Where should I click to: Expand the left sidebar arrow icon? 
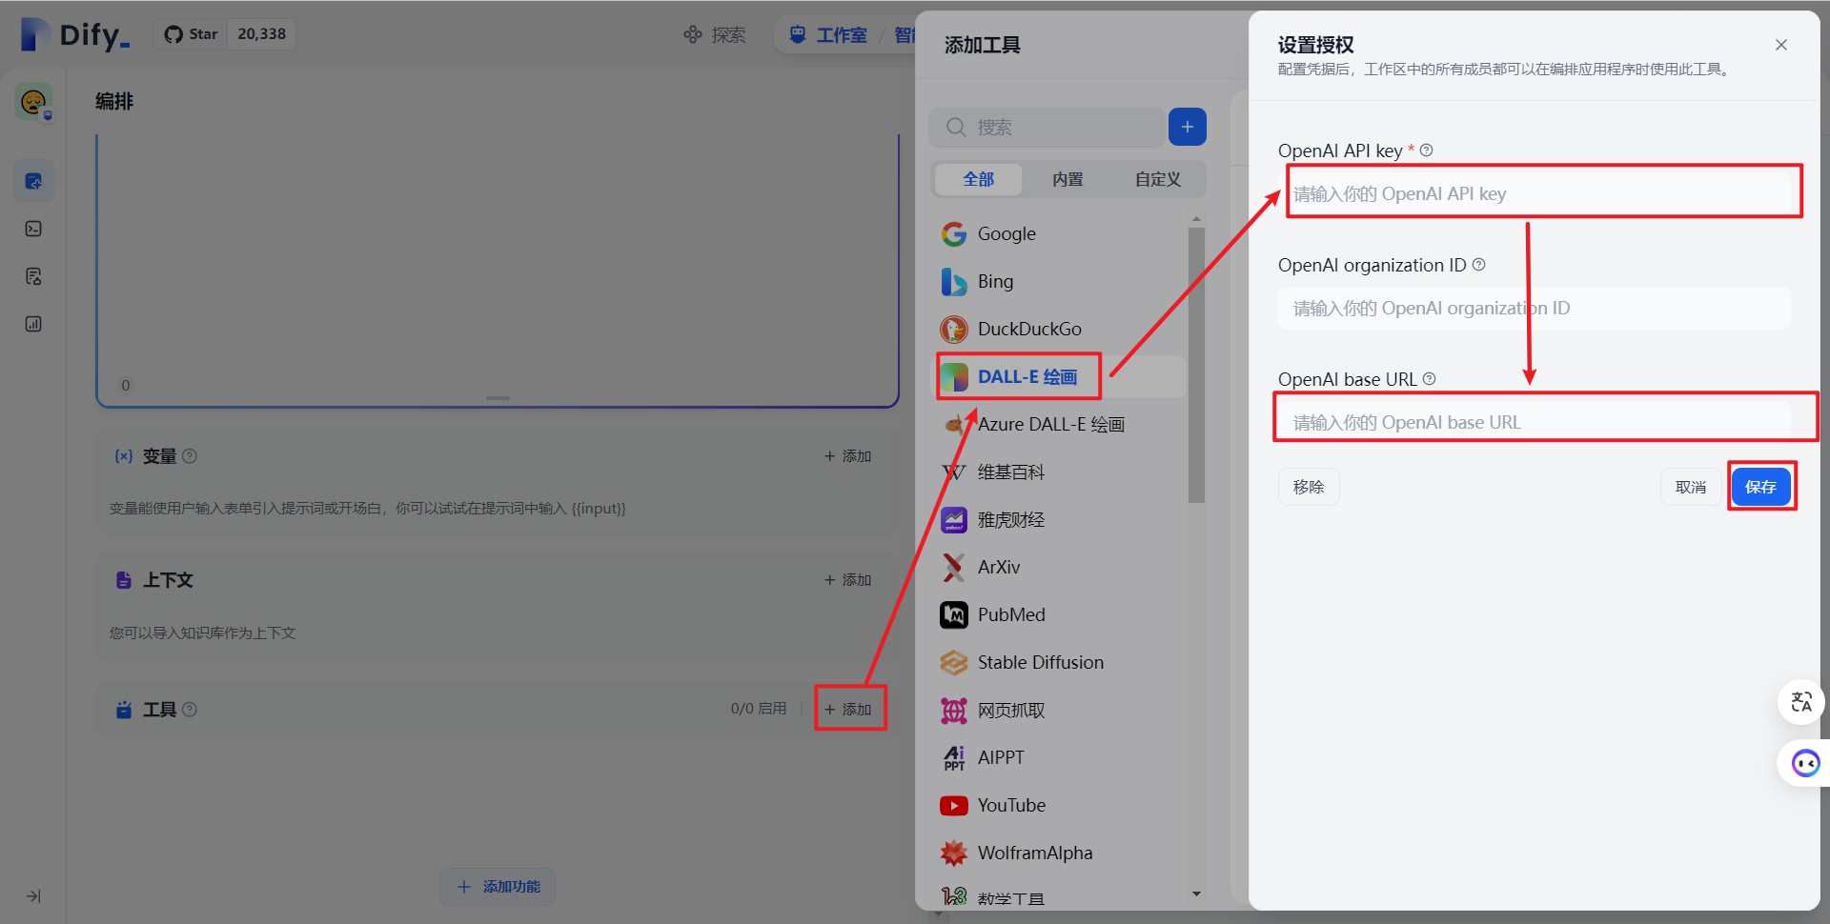click(x=33, y=896)
